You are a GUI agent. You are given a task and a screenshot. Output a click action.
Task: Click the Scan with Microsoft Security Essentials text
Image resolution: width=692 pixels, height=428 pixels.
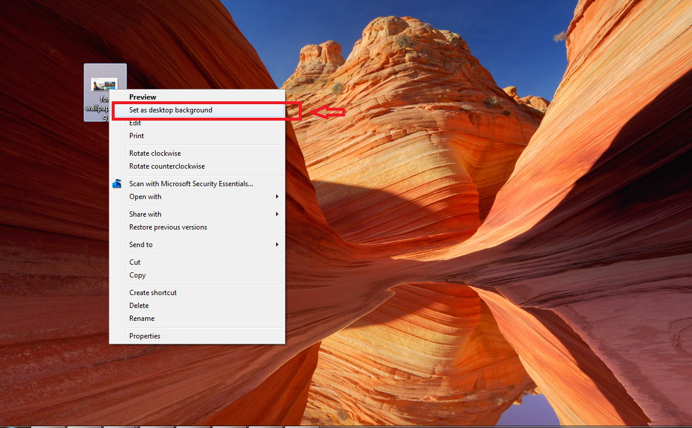click(191, 184)
